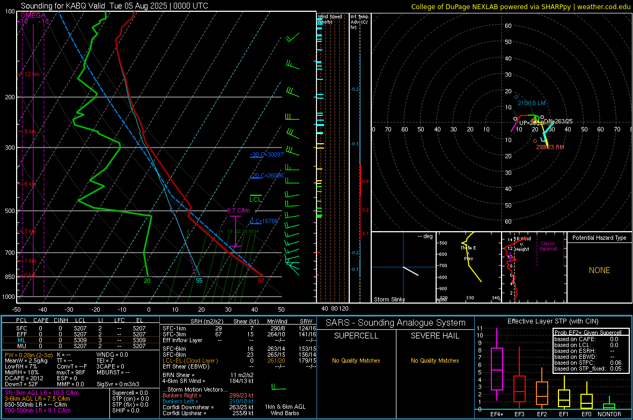Screen dimensions: 633x420
Task: Click the yellow 'NONE' hazard type value
Action: 599,270
